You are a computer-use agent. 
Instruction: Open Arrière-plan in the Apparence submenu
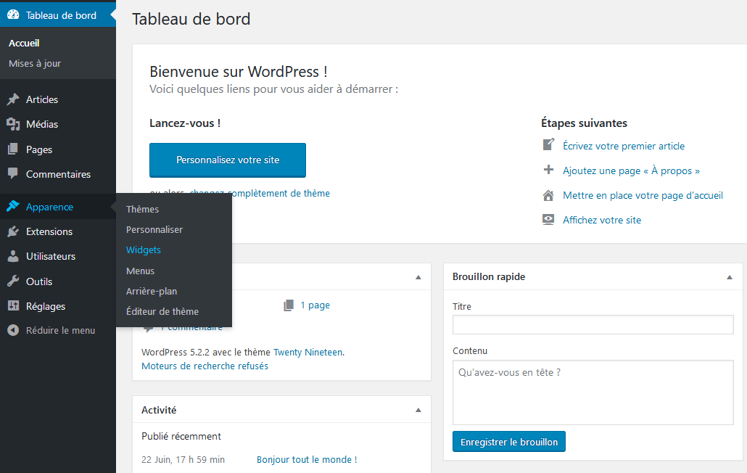[152, 291]
